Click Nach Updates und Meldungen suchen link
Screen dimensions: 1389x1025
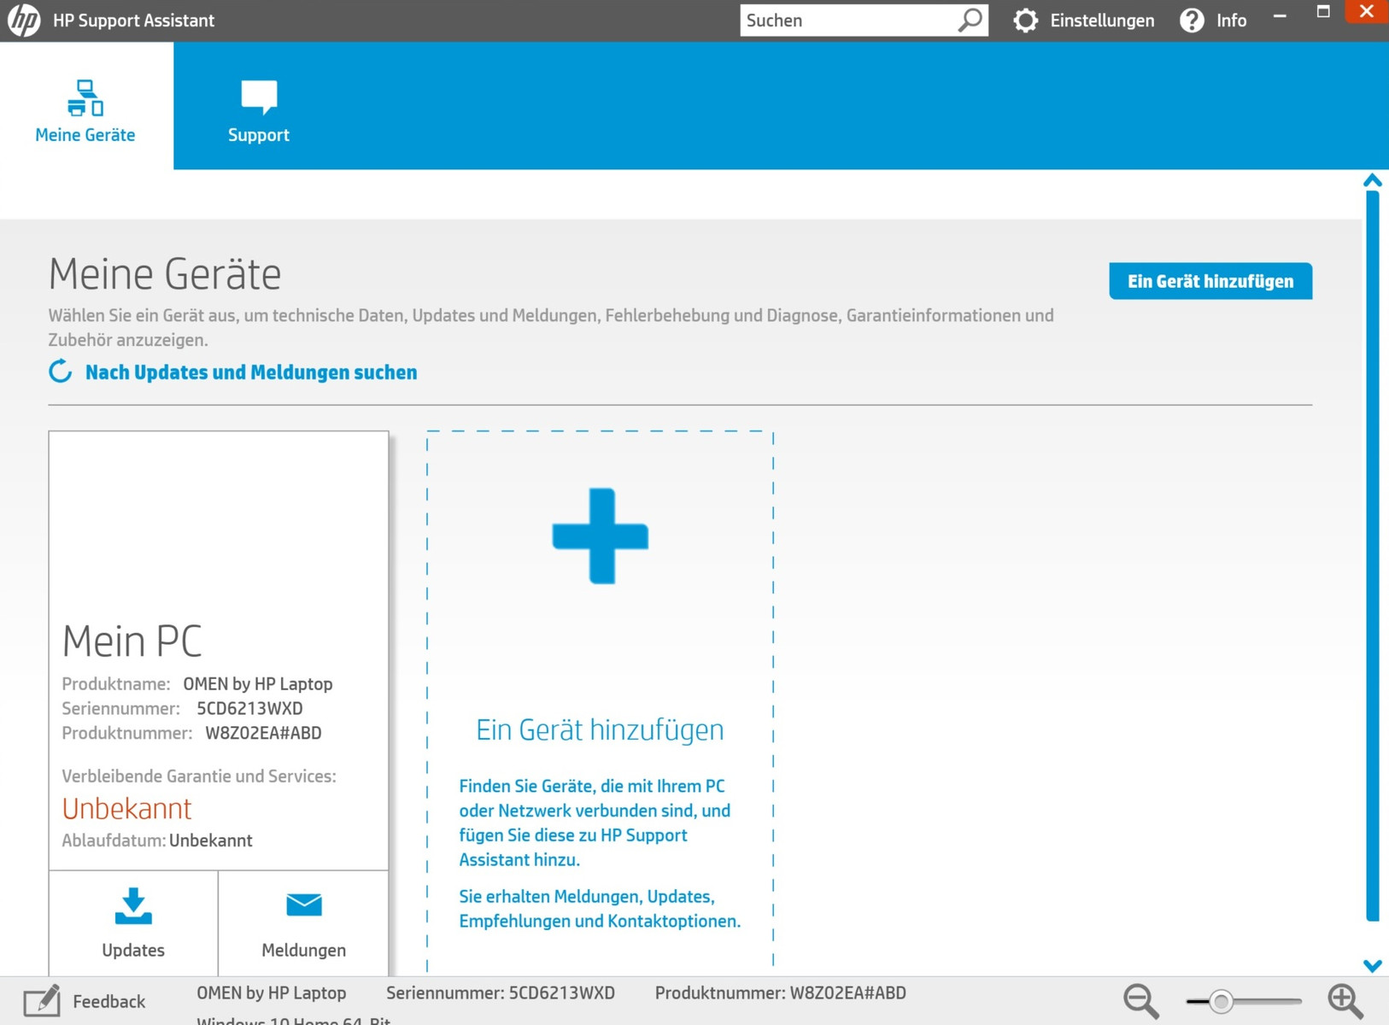251,372
